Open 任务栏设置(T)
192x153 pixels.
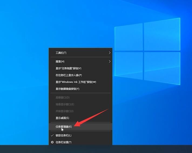click(80, 142)
